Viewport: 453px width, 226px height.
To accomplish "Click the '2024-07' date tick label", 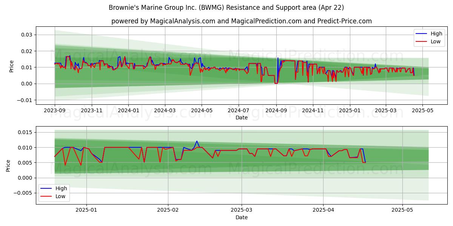I will click(238, 111).
